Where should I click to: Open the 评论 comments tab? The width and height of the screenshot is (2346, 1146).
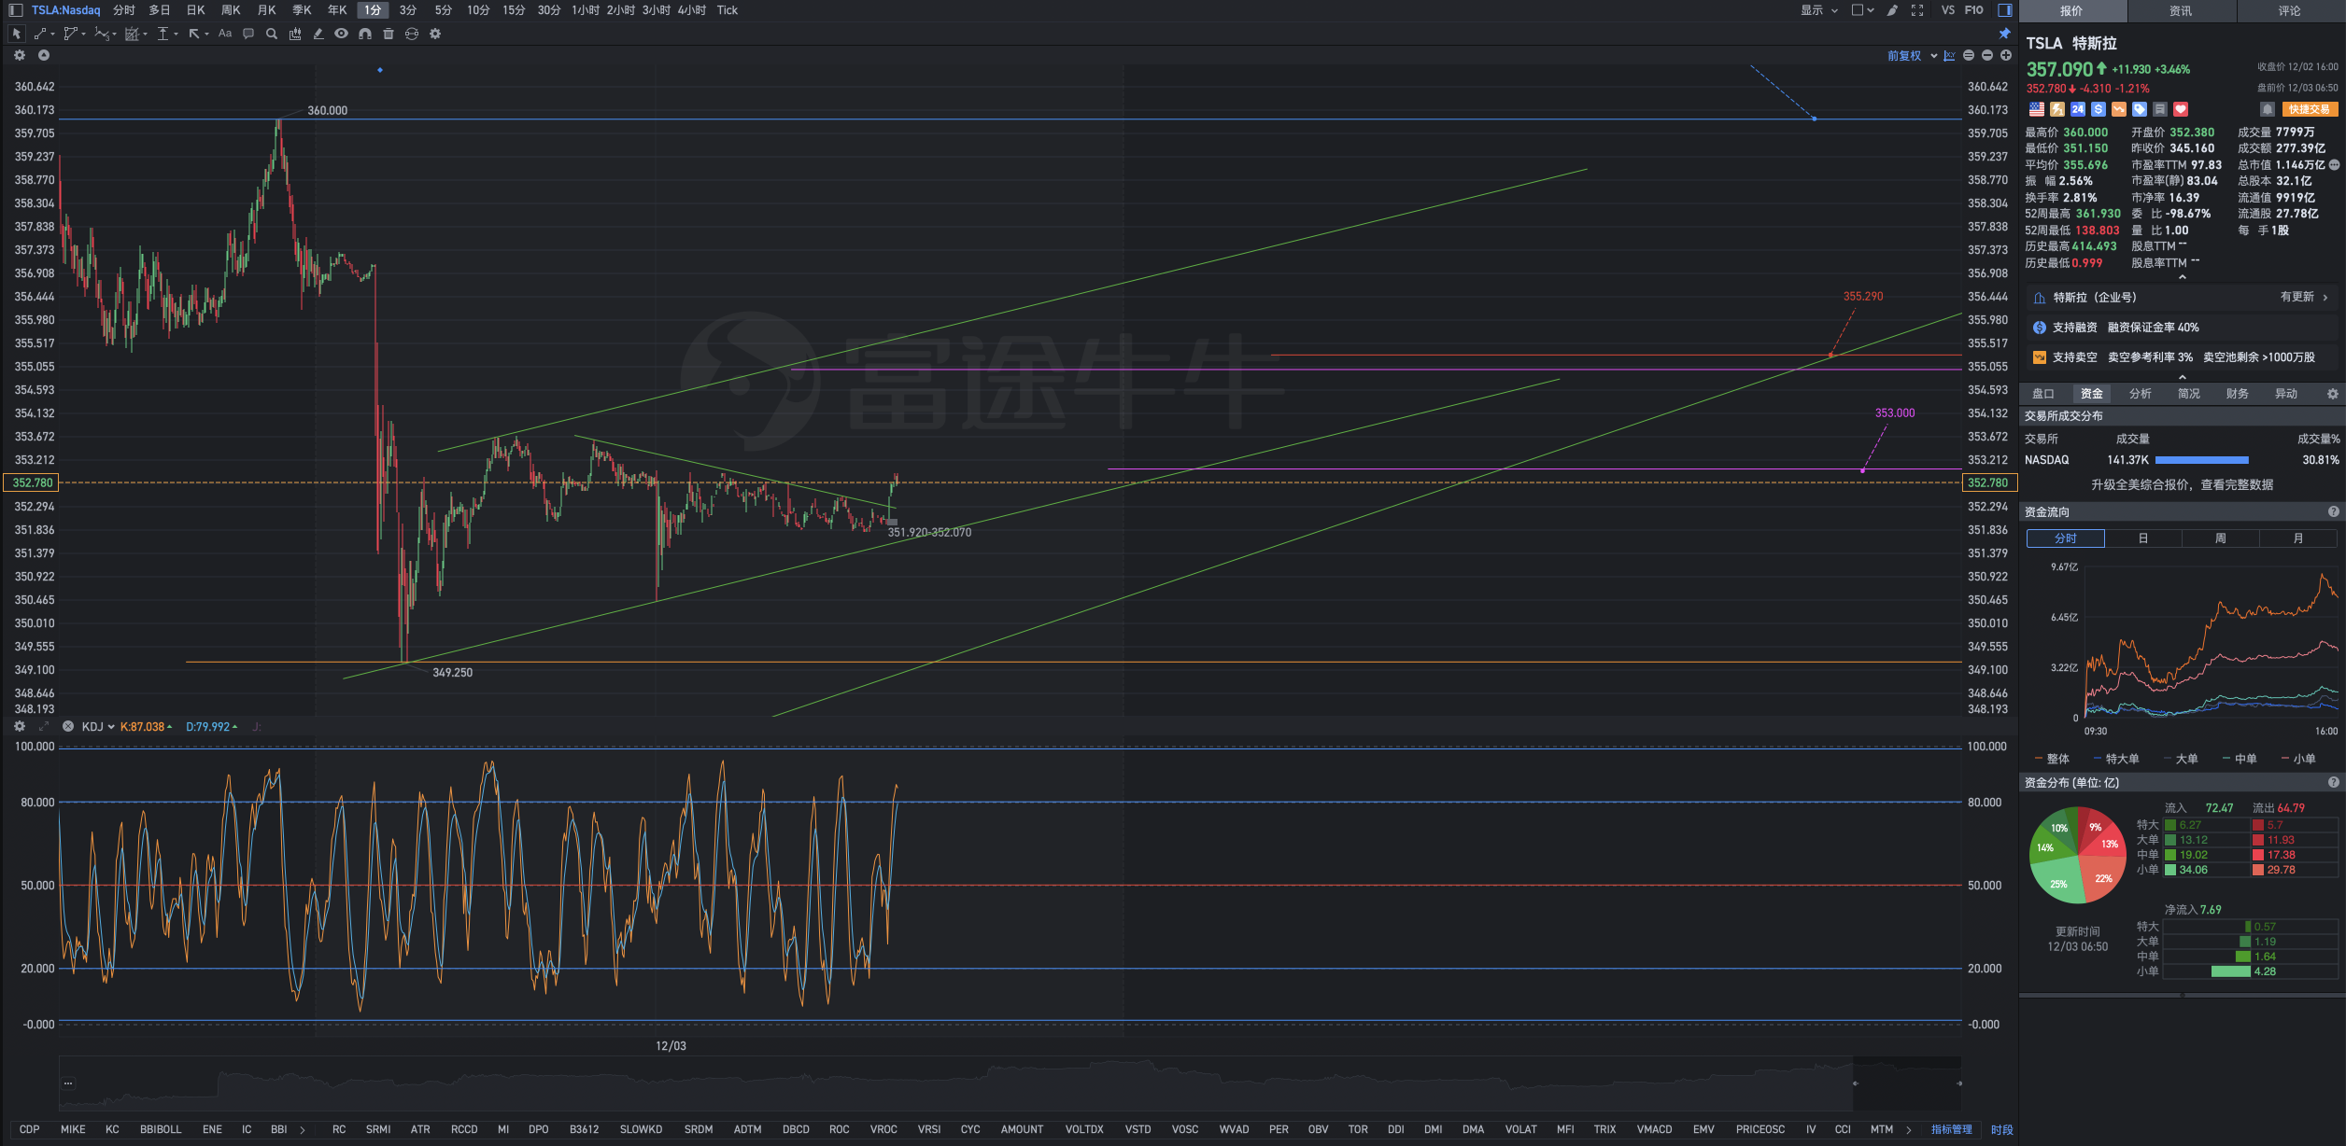click(2290, 11)
